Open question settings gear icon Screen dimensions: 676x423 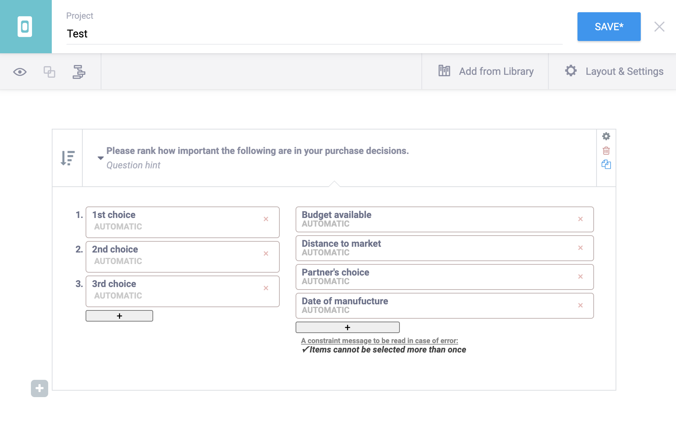(x=606, y=136)
